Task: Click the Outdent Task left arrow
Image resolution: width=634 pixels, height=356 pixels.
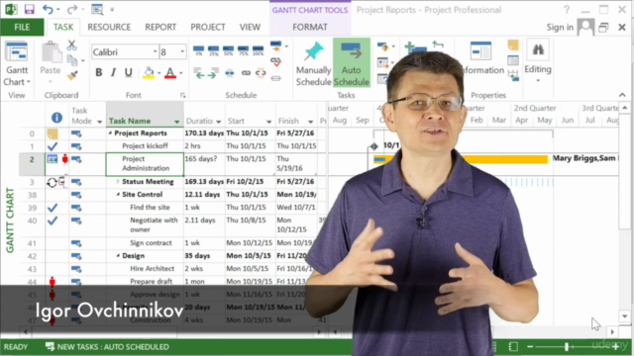Action: (x=198, y=73)
